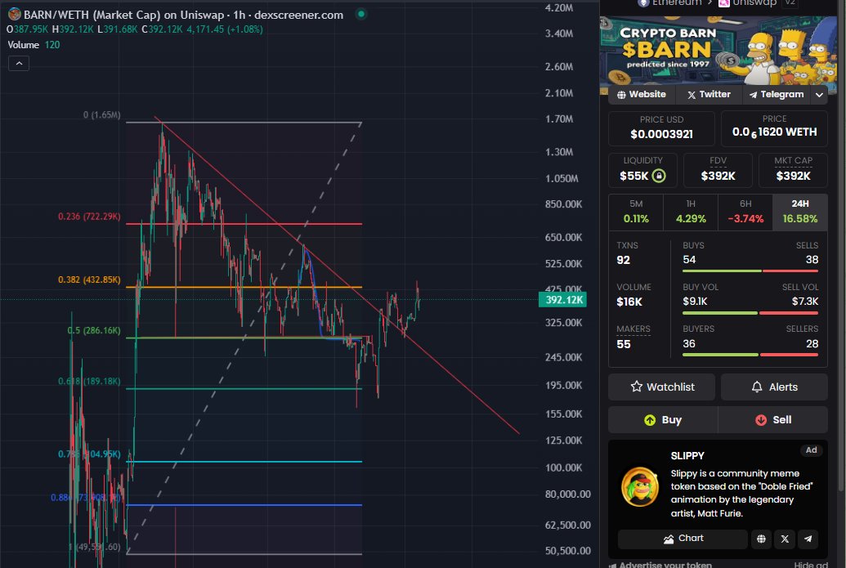Click the SLIPPY ad title
The height and width of the screenshot is (568, 846).
click(687, 456)
